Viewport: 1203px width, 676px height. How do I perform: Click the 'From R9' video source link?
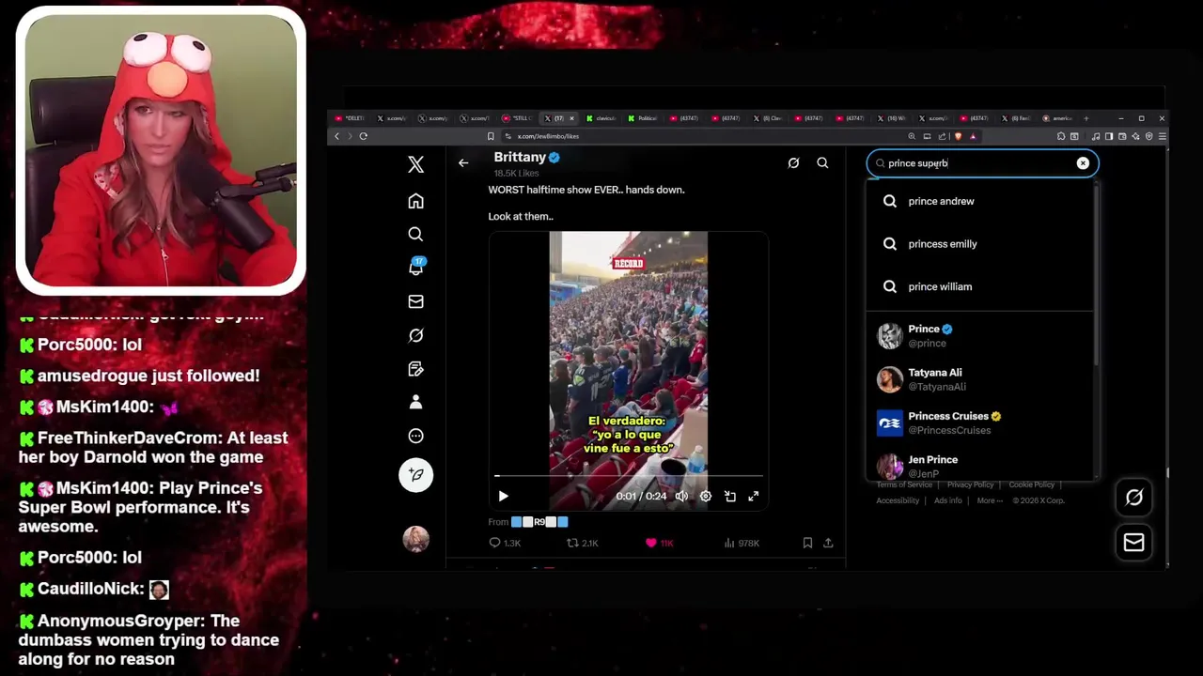click(539, 522)
